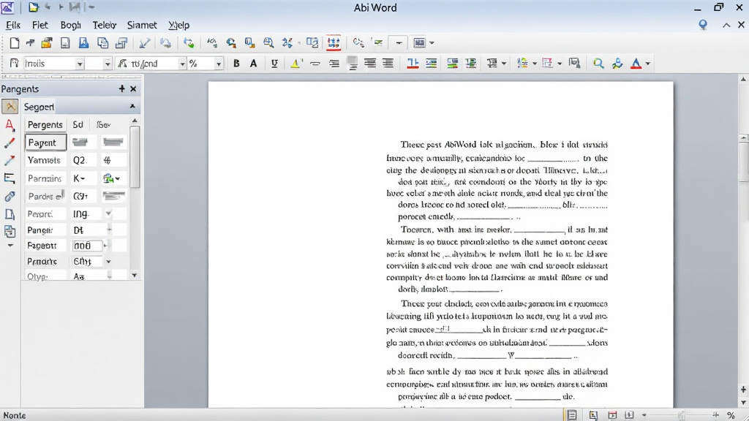749x421 pixels.
Task: Open the style combo box dropdown showing Imois
Action: point(80,64)
